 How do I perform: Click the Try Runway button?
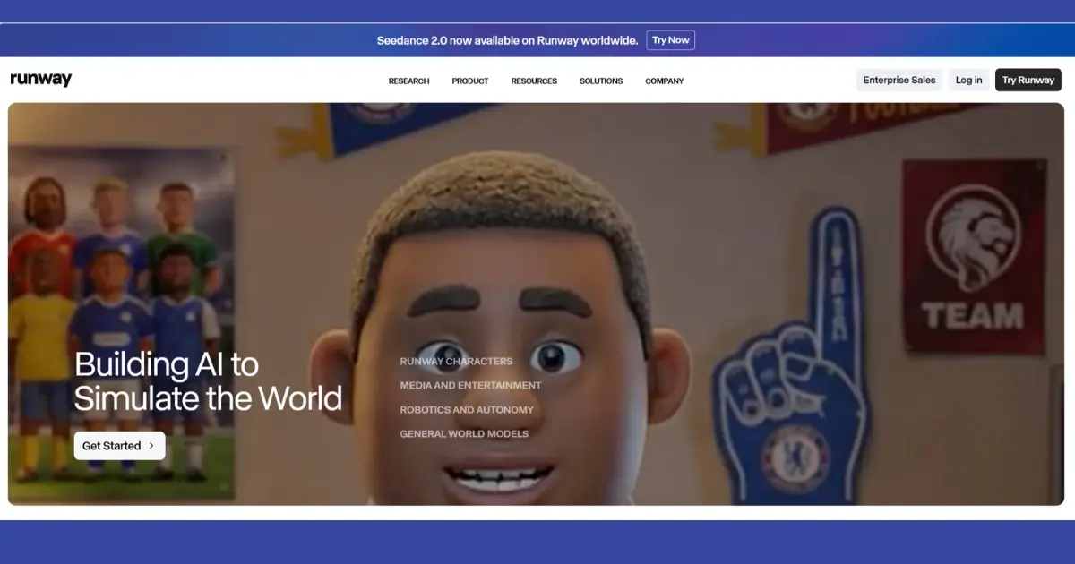point(1028,80)
